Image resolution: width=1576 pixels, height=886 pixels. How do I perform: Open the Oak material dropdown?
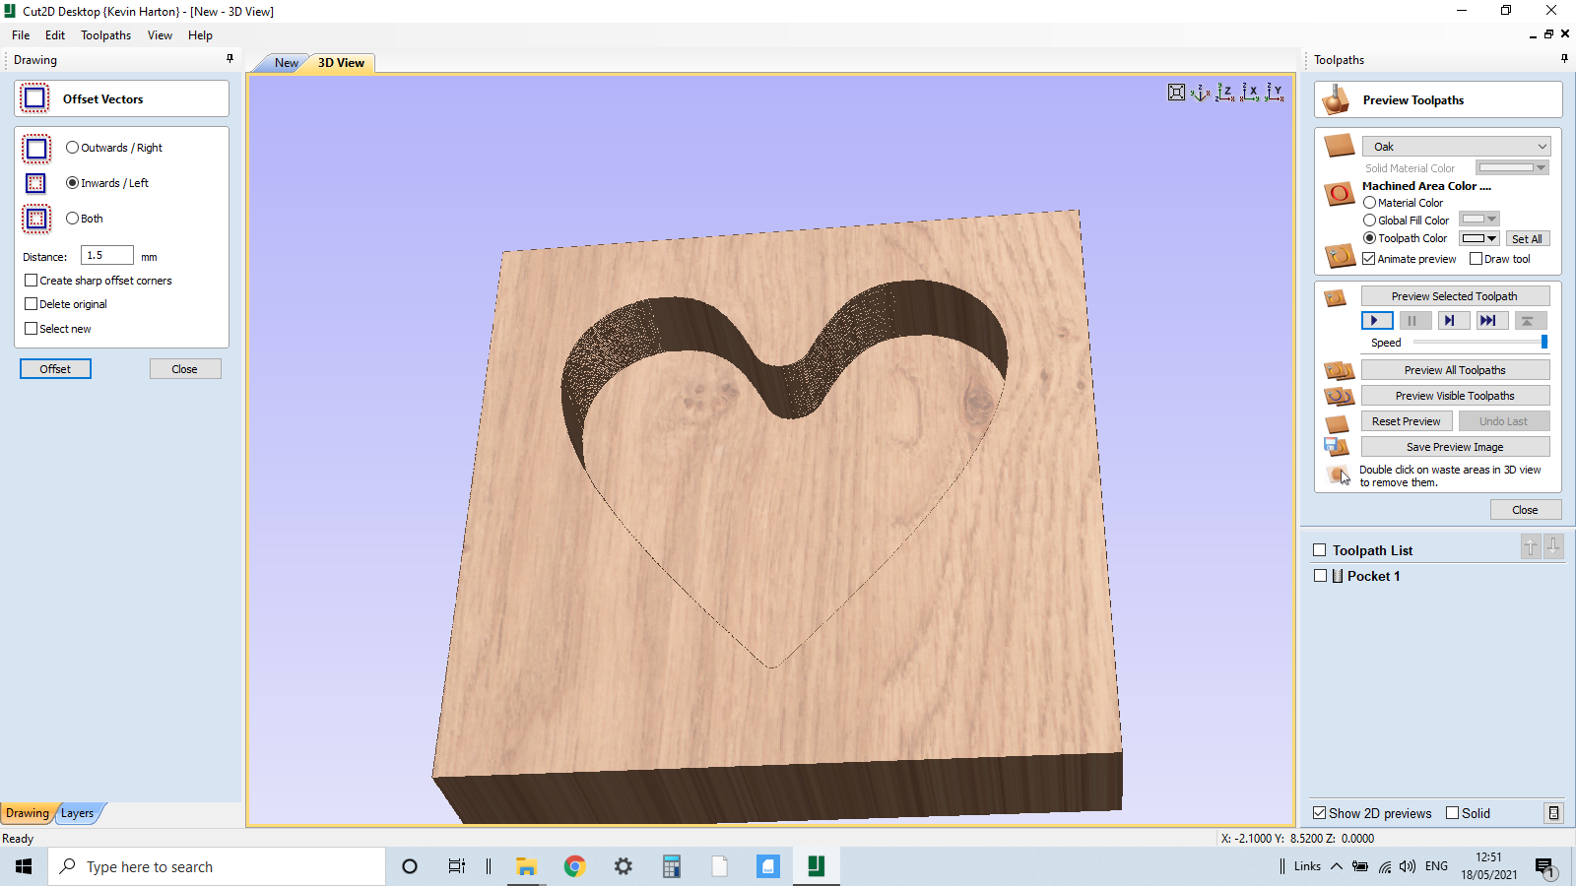[1457, 147]
